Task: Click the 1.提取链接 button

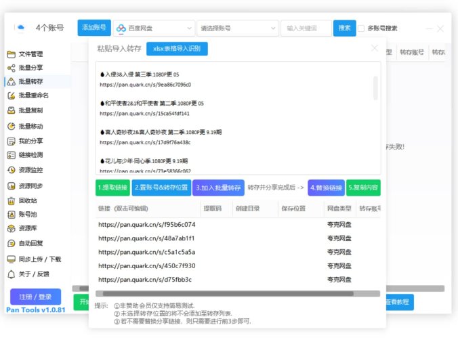Action: (x=112, y=188)
